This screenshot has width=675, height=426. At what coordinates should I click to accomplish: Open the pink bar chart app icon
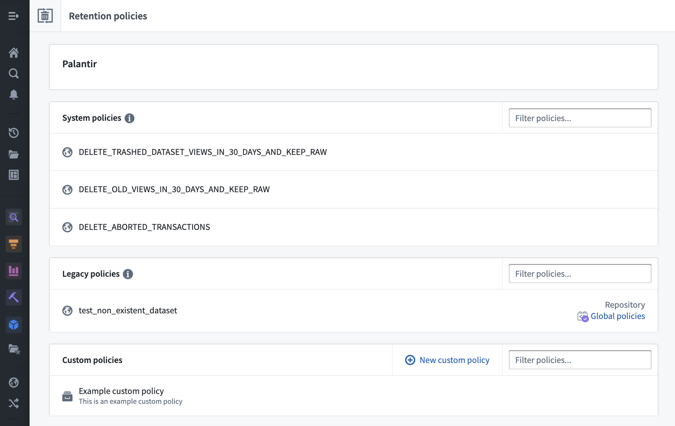[14, 271]
